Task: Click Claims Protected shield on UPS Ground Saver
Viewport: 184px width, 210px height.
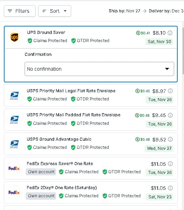Action: [x=30, y=41]
